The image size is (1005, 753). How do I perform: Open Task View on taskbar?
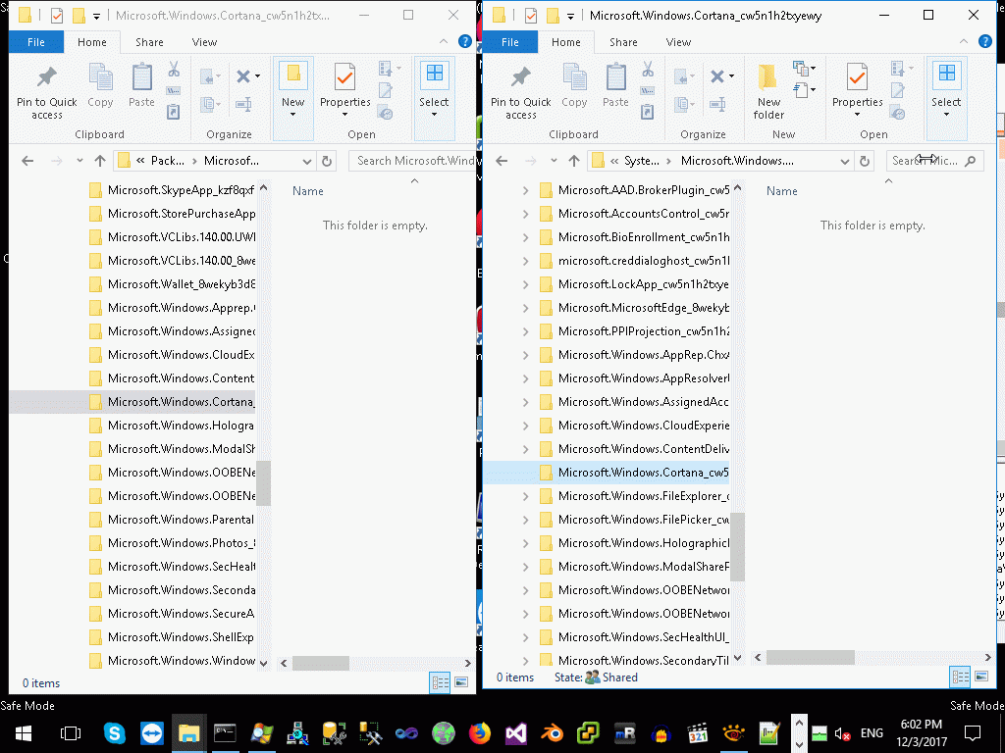71,733
